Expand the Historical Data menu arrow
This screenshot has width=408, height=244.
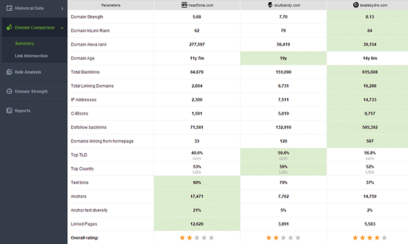(x=62, y=8)
